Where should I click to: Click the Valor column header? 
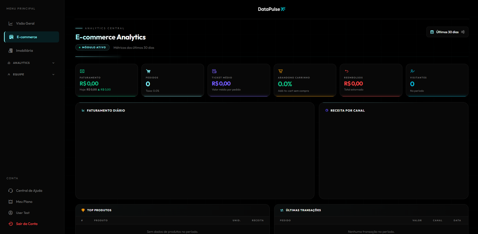417,221
